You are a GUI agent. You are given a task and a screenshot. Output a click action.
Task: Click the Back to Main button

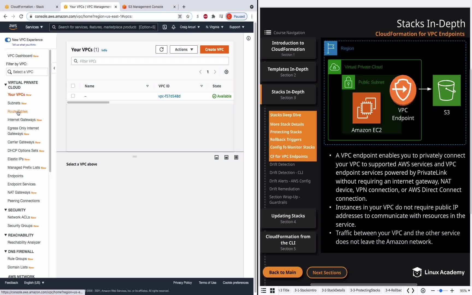pos(282,272)
